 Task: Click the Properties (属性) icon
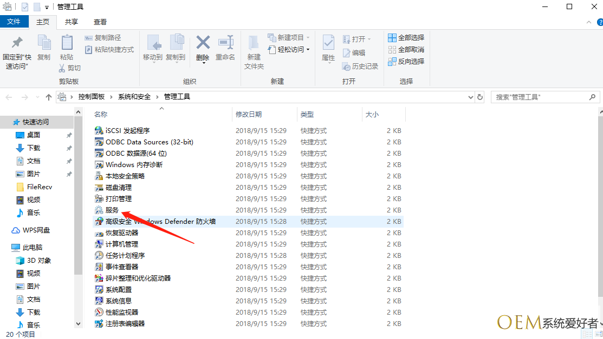pyautogui.click(x=328, y=43)
